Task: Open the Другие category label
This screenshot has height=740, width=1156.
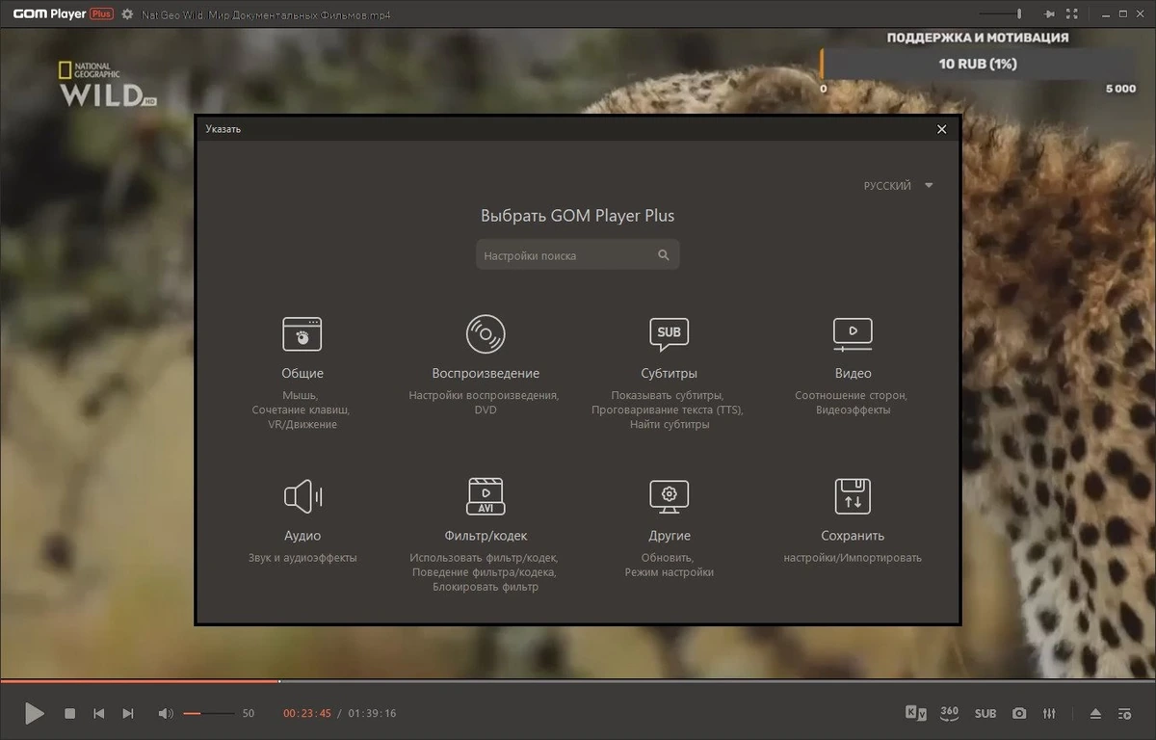Action: tap(669, 536)
